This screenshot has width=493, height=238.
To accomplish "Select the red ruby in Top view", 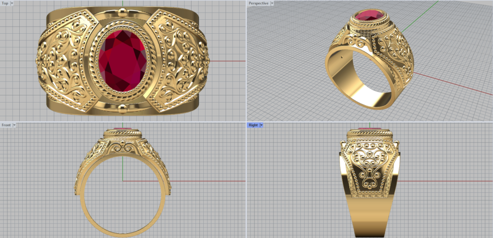I will 123,60.
